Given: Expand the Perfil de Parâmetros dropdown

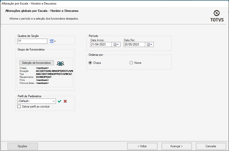Looking at the screenshot, I should click(54, 101).
